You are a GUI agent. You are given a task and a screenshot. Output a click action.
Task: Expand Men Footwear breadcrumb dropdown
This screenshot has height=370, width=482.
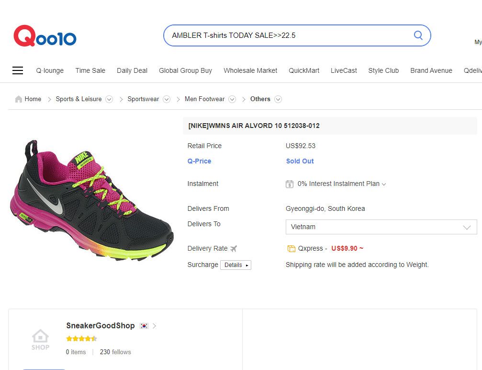[232, 99]
